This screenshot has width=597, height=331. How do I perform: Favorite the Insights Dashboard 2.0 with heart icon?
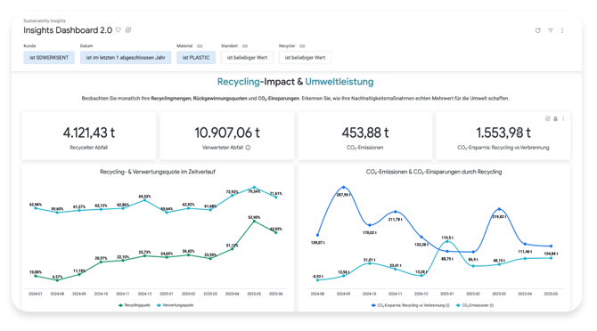(x=119, y=30)
